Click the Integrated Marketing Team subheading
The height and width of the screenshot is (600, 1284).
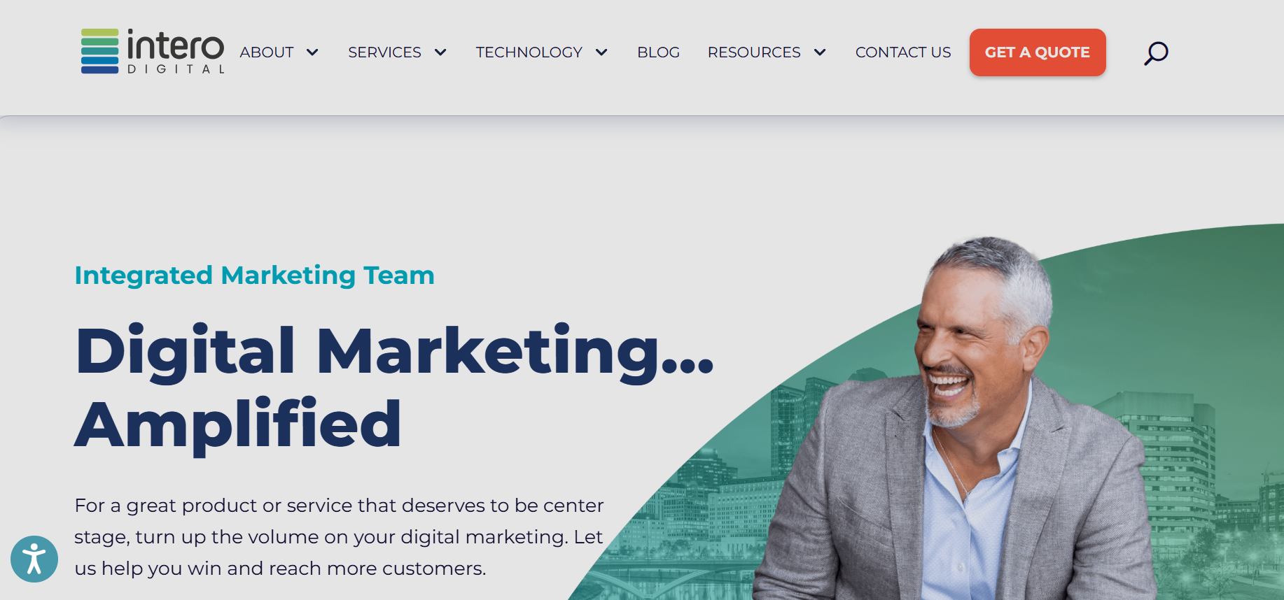(255, 276)
